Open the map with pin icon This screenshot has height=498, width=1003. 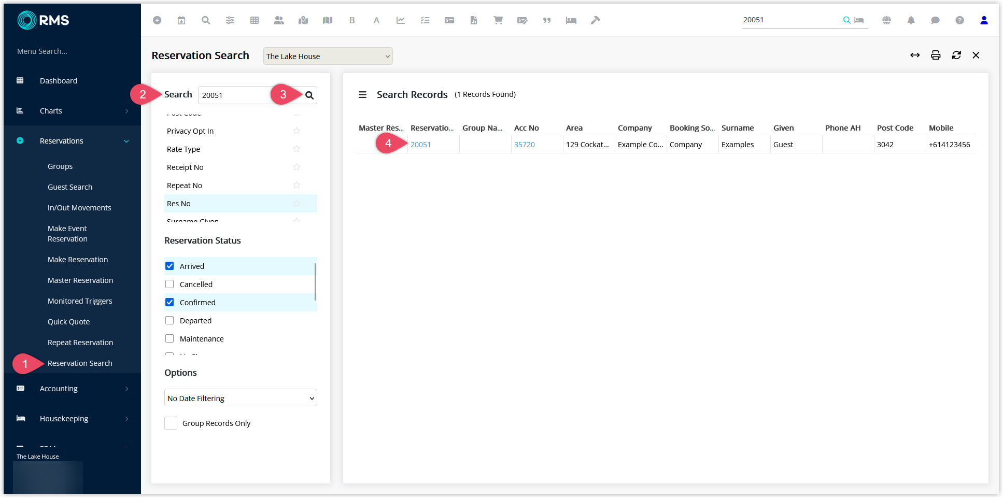pos(303,20)
